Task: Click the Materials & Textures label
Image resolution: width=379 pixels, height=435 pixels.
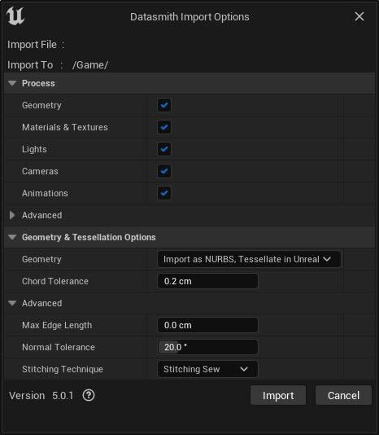Action: click(65, 127)
